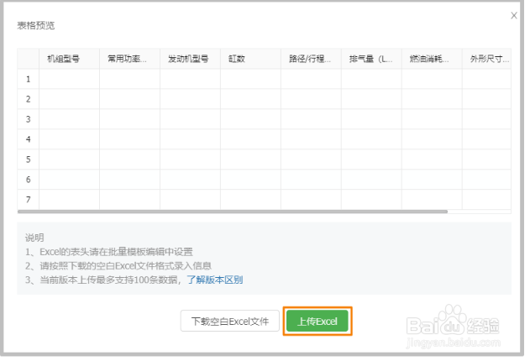Select row number 4
The height and width of the screenshot is (361, 530).
pos(29,139)
